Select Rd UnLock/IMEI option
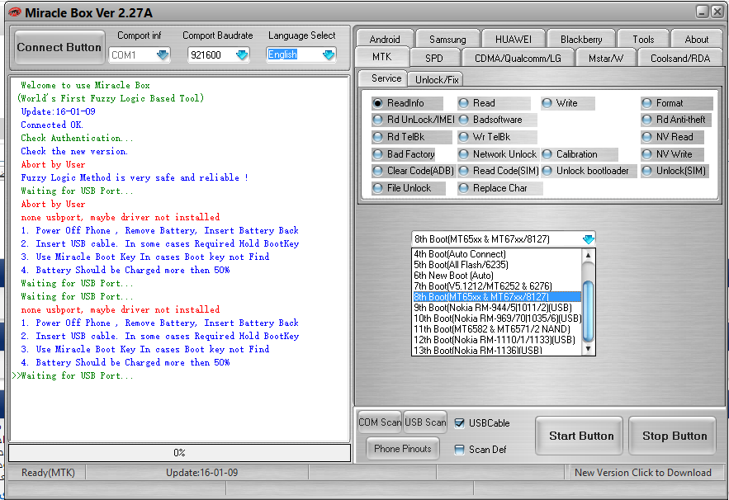 (414, 120)
